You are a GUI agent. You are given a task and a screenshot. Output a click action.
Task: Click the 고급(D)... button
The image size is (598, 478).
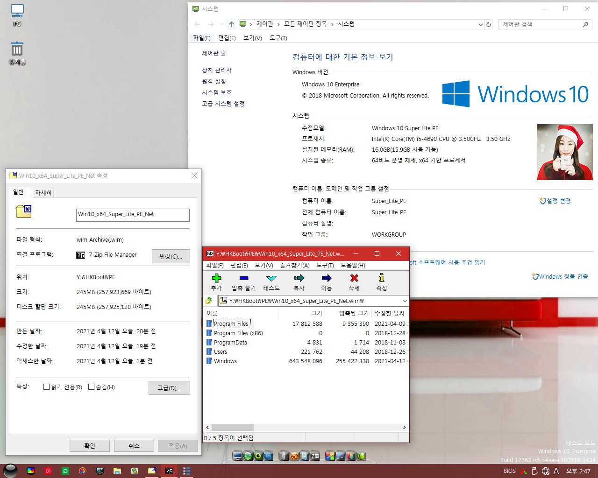[x=169, y=388]
